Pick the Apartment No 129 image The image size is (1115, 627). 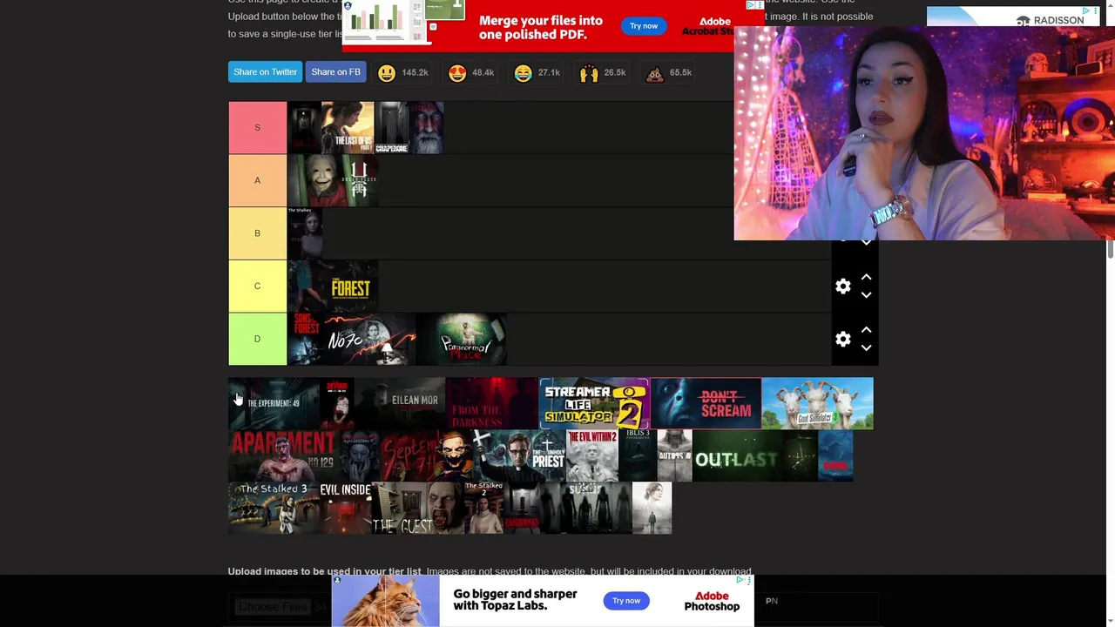pyautogui.click(x=284, y=455)
